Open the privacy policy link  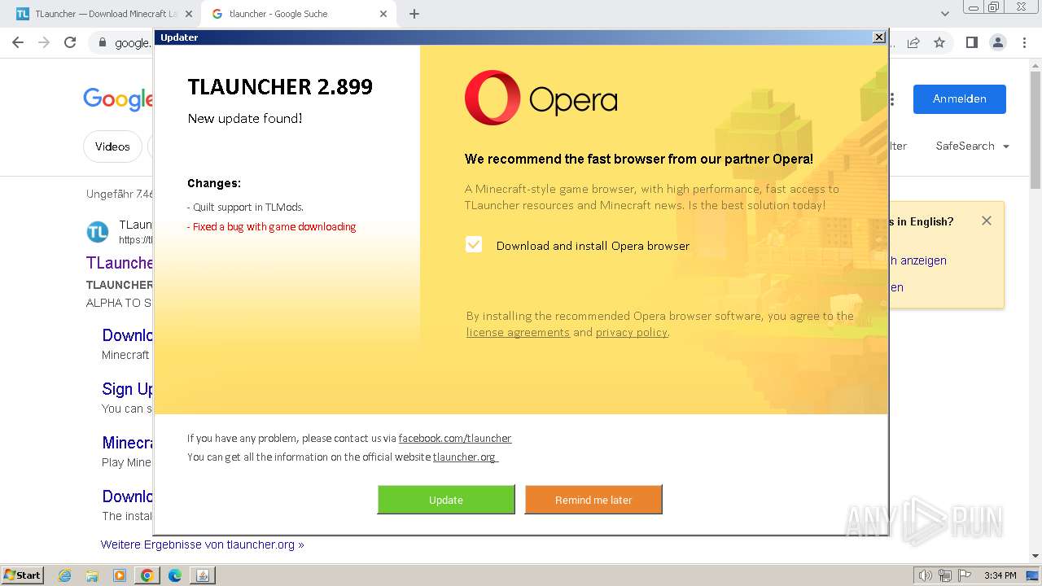pos(632,332)
